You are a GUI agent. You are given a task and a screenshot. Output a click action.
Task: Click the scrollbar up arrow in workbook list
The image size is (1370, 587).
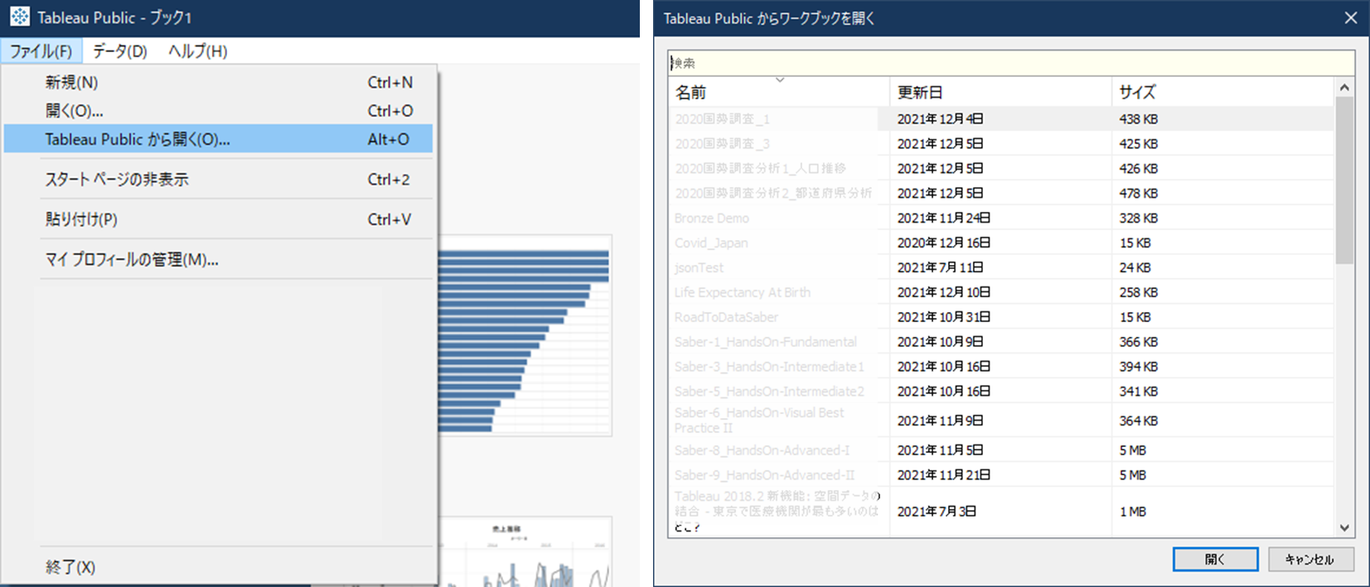pyautogui.click(x=1344, y=88)
